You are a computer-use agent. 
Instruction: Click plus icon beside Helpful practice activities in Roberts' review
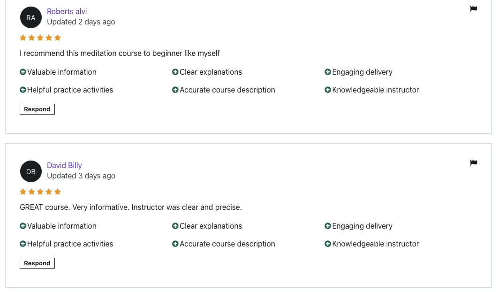[23, 90]
